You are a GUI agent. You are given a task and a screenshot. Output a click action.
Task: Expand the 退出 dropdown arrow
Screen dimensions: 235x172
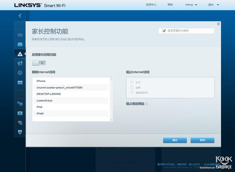coord(217,5)
